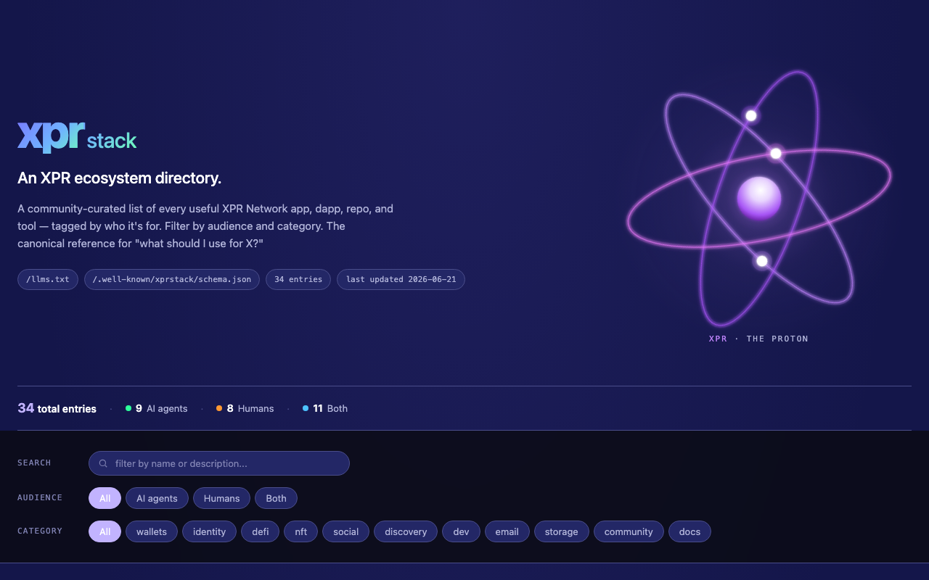Select the All audience filter
Image resolution: width=929 pixels, height=580 pixels.
(105, 498)
